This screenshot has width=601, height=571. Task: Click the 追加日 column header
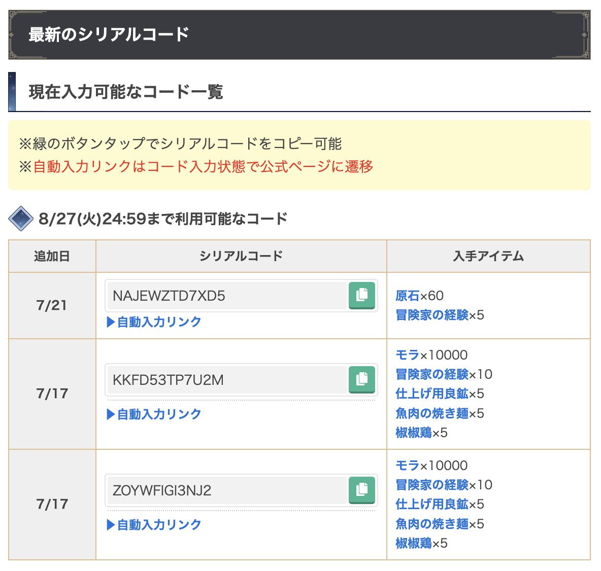coord(52,256)
